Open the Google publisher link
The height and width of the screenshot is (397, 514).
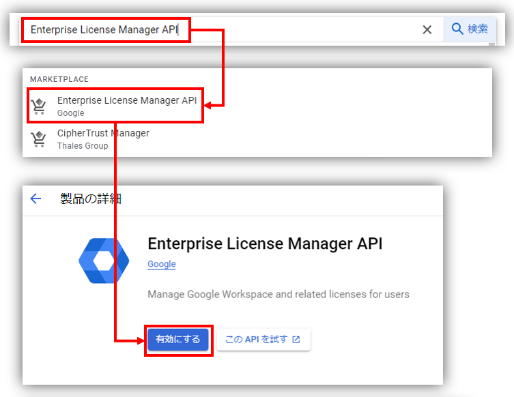162,264
